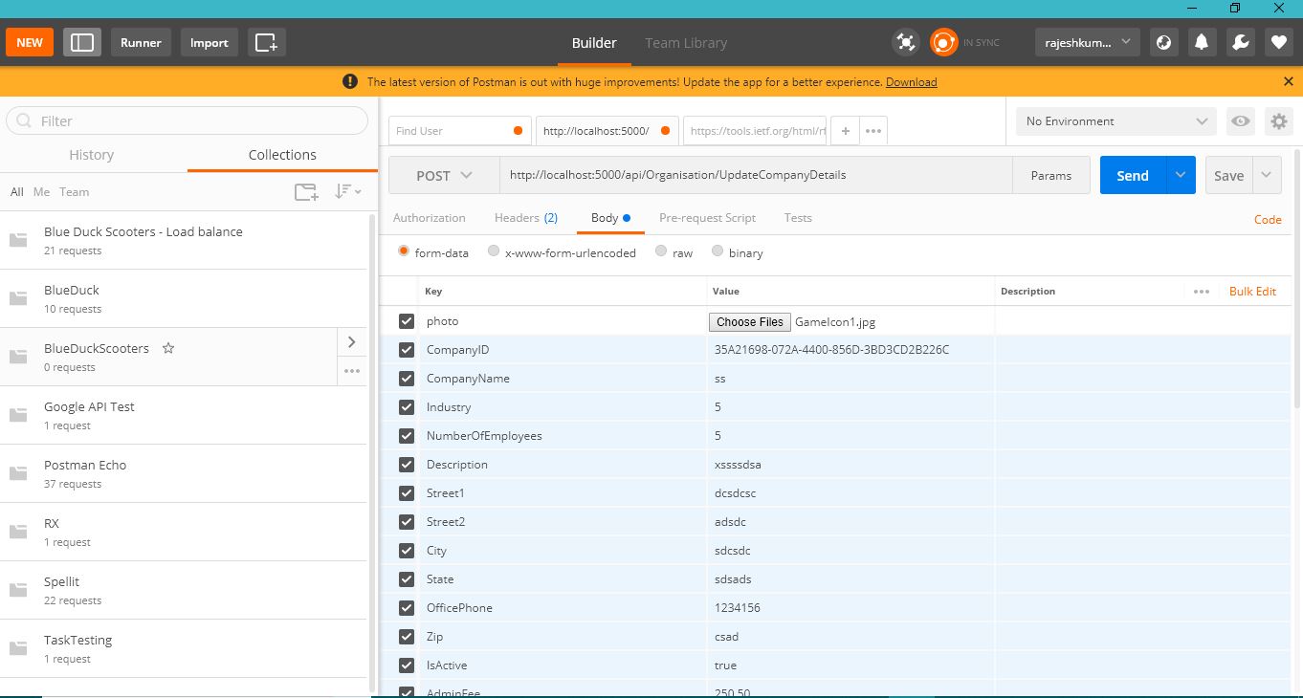Open new window icon in toolbar
1303x698 pixels.
click(266, 42)
